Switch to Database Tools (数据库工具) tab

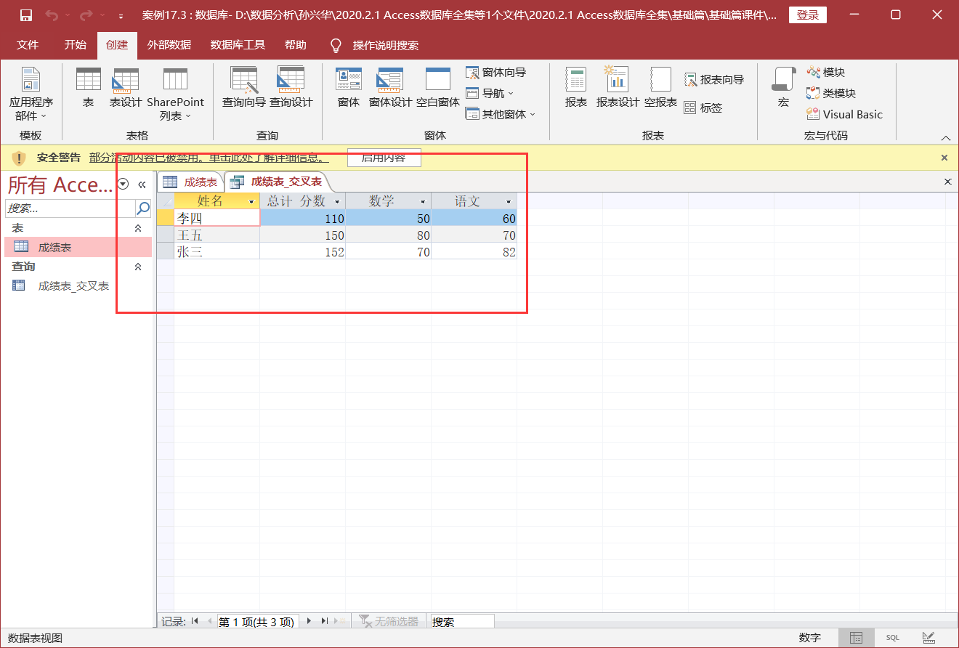click(x=238, y=45)
